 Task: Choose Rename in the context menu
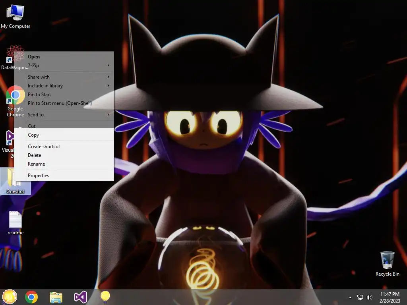(x=64, y=164)
